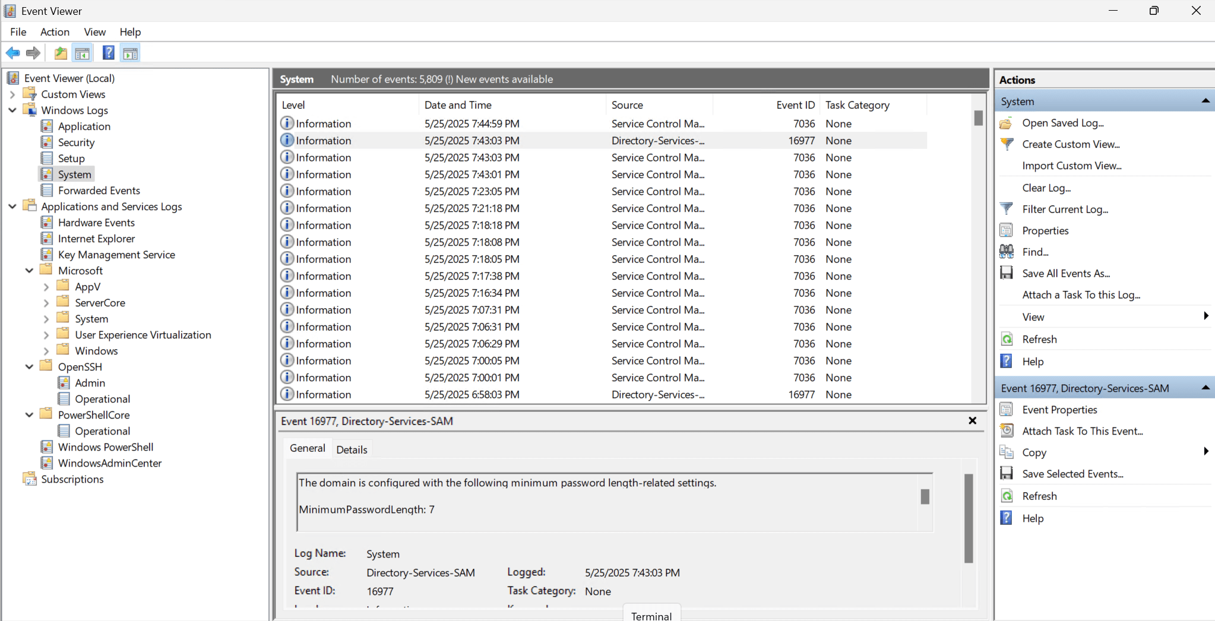1215x621 pixels.
Task: Click the Filter Current Log funnel icon
Action: (x=1007, y=209)
